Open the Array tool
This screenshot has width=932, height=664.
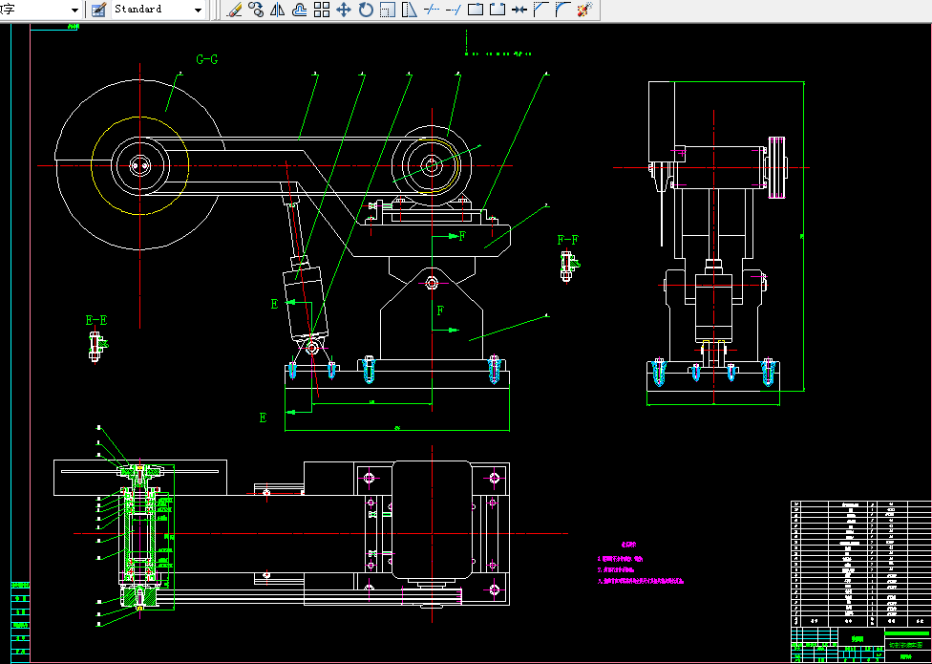click(x=322, y=10)
